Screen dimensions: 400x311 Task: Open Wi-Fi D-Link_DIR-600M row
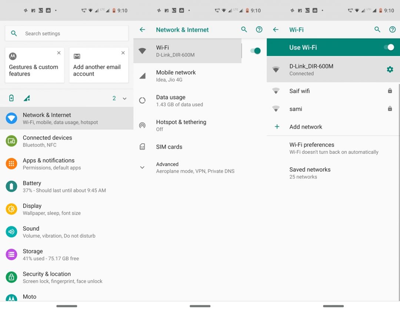tap(187, 51)
